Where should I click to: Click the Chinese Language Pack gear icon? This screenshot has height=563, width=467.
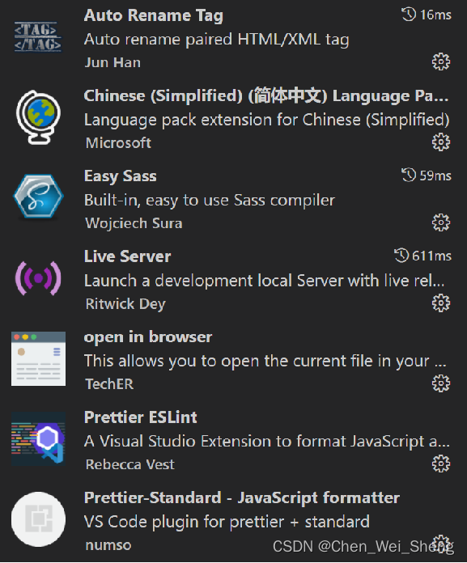click(x=441, y=142)
